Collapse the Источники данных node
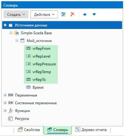The image size is (124, 136). point(5,25)
